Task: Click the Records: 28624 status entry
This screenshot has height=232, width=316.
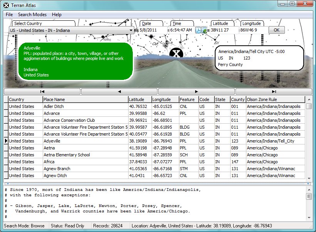Action: point(108,226)
